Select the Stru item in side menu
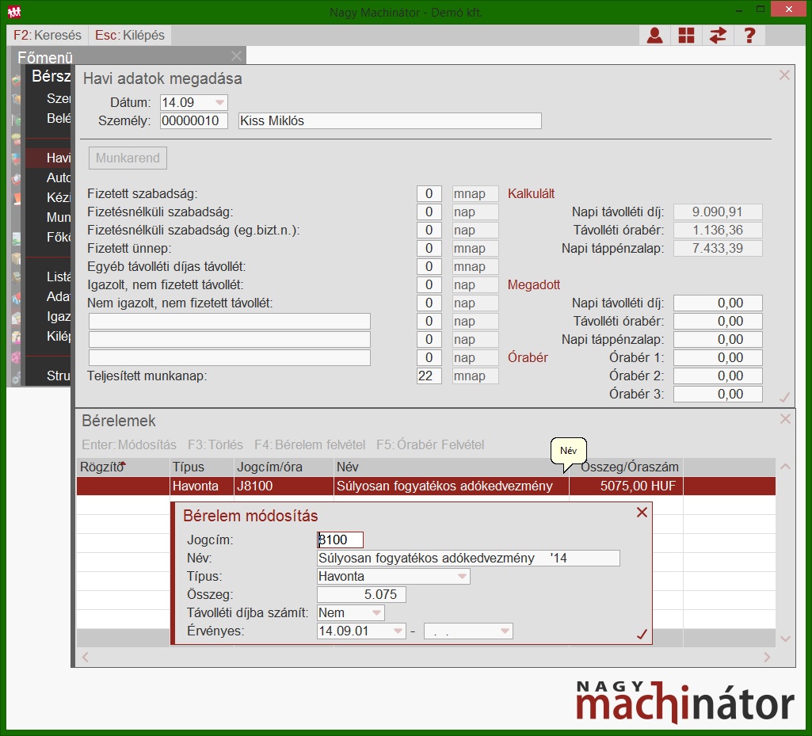This screenshot has width=812, height=736. [x=48, y=376]
